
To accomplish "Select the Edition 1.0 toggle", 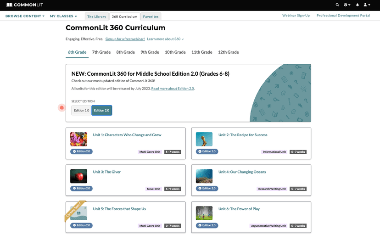I will 81,110.
